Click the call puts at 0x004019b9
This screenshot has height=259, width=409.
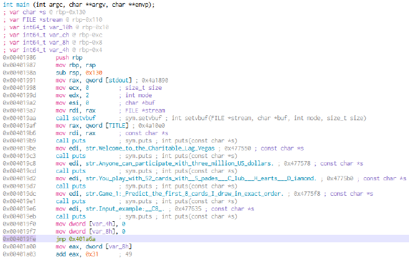click(71, 141)
